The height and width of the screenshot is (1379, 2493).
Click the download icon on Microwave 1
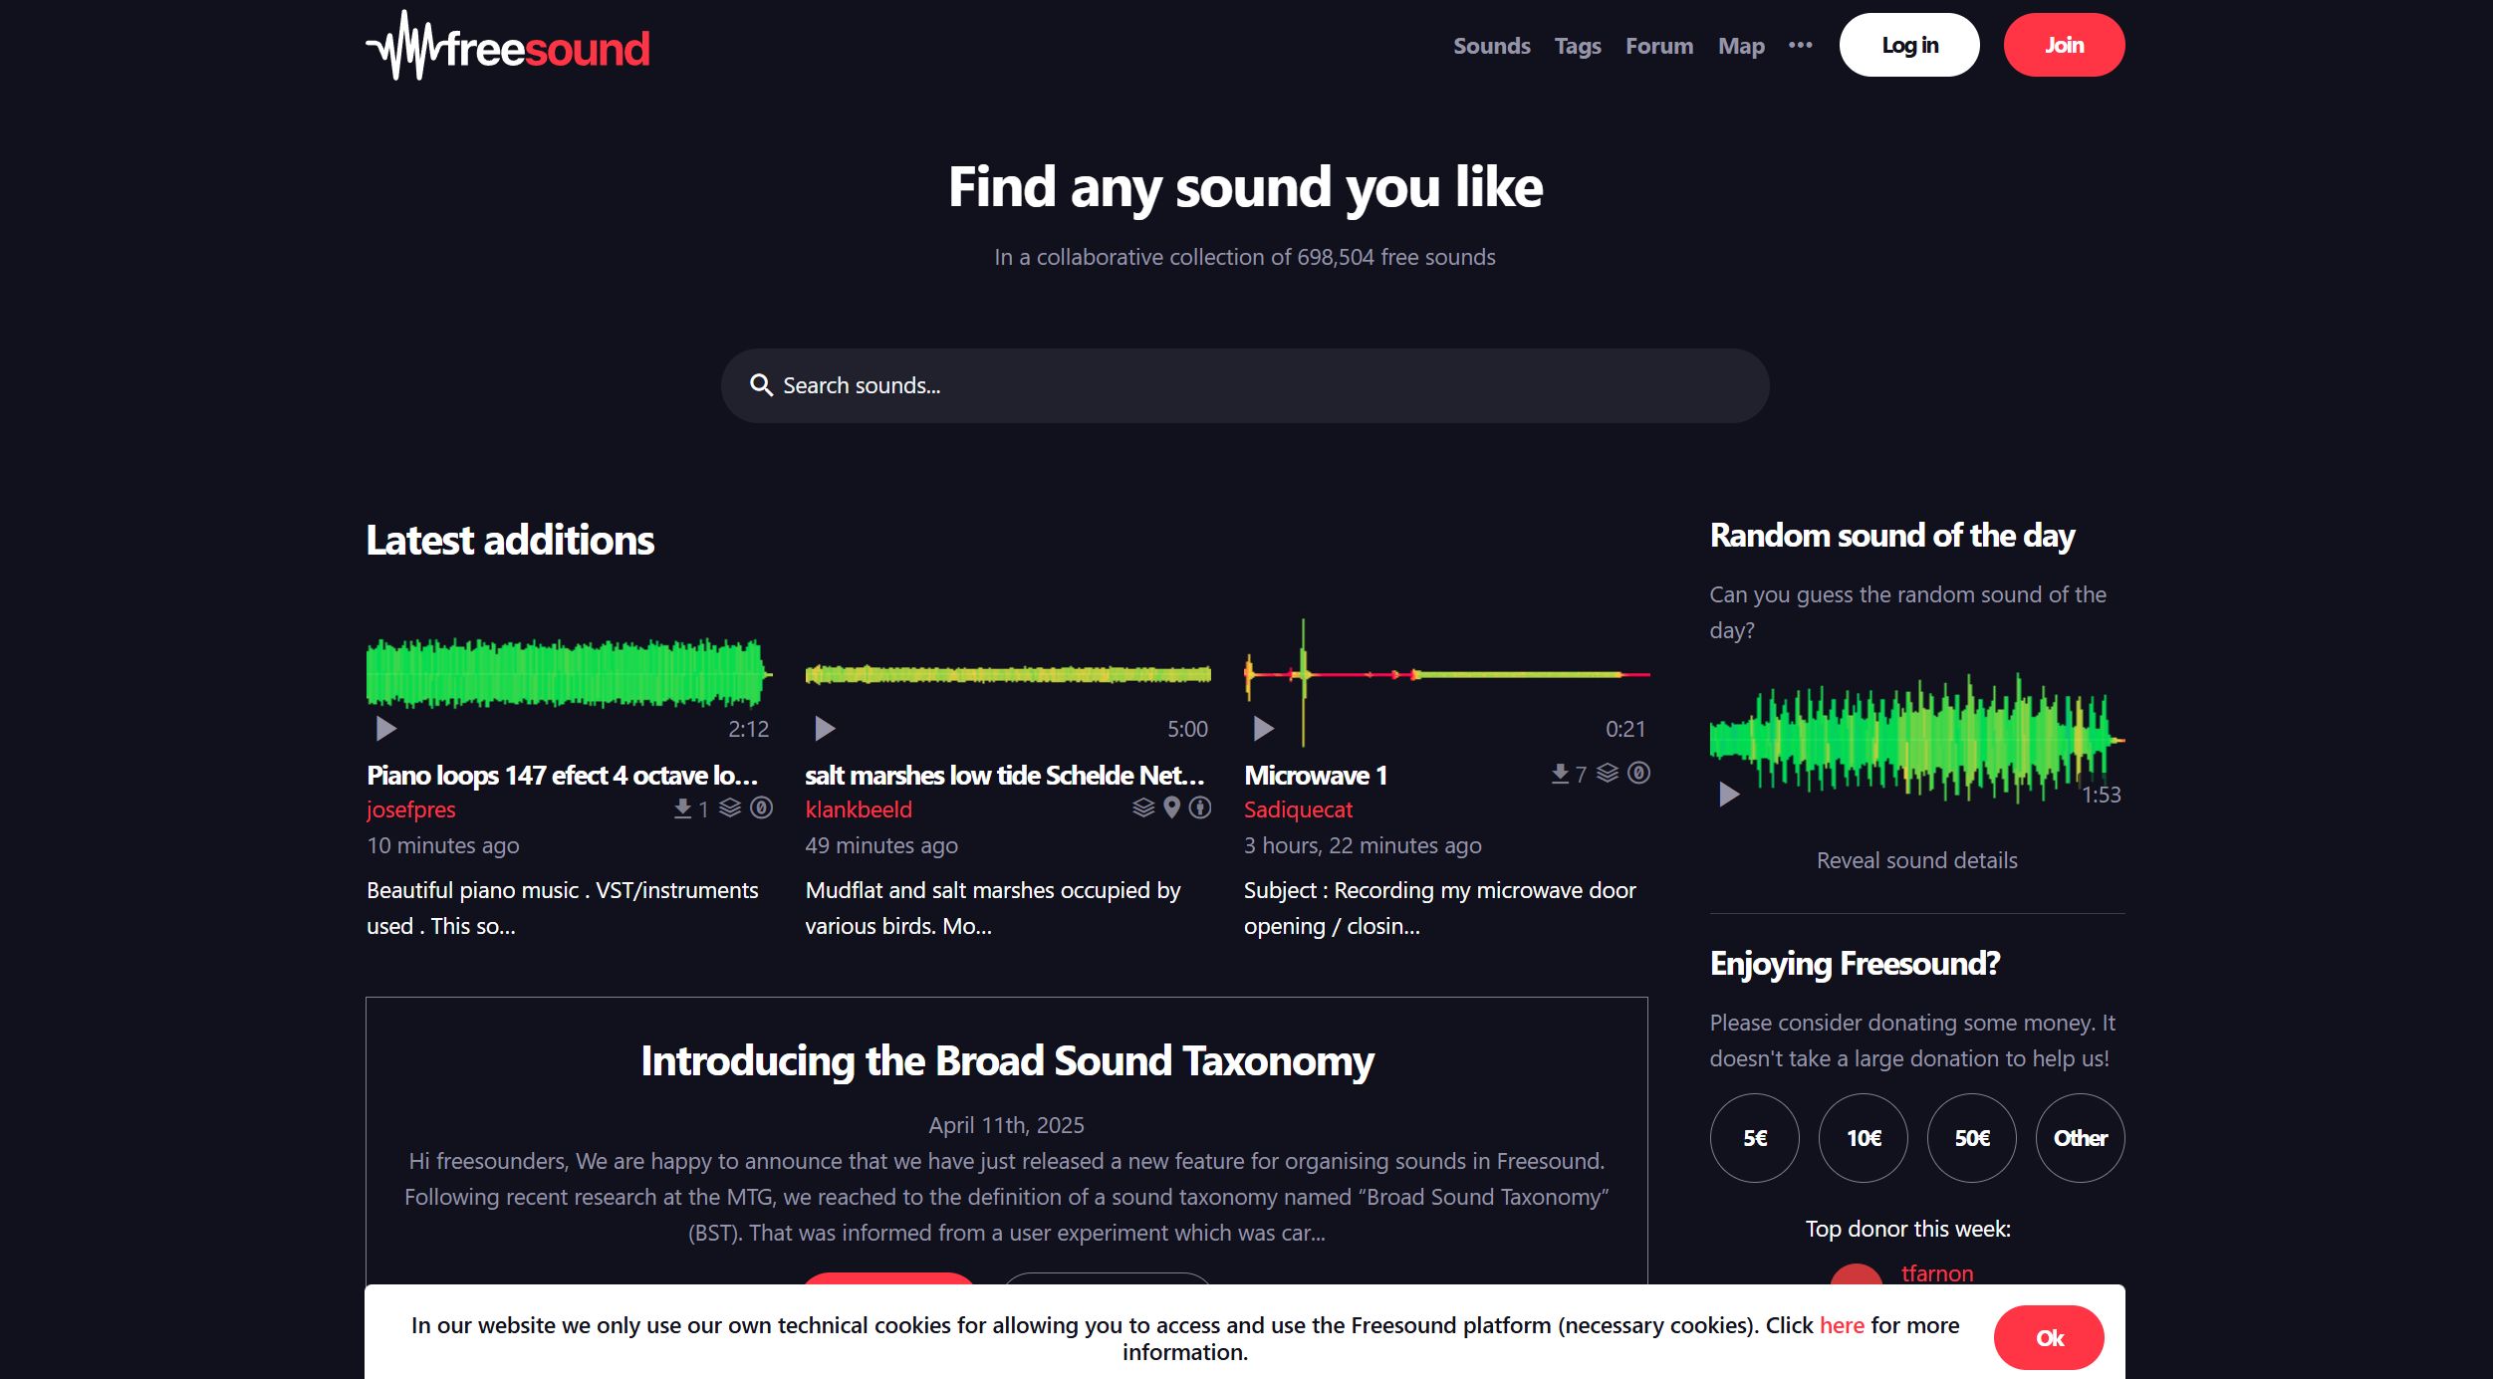[1560, 774]
